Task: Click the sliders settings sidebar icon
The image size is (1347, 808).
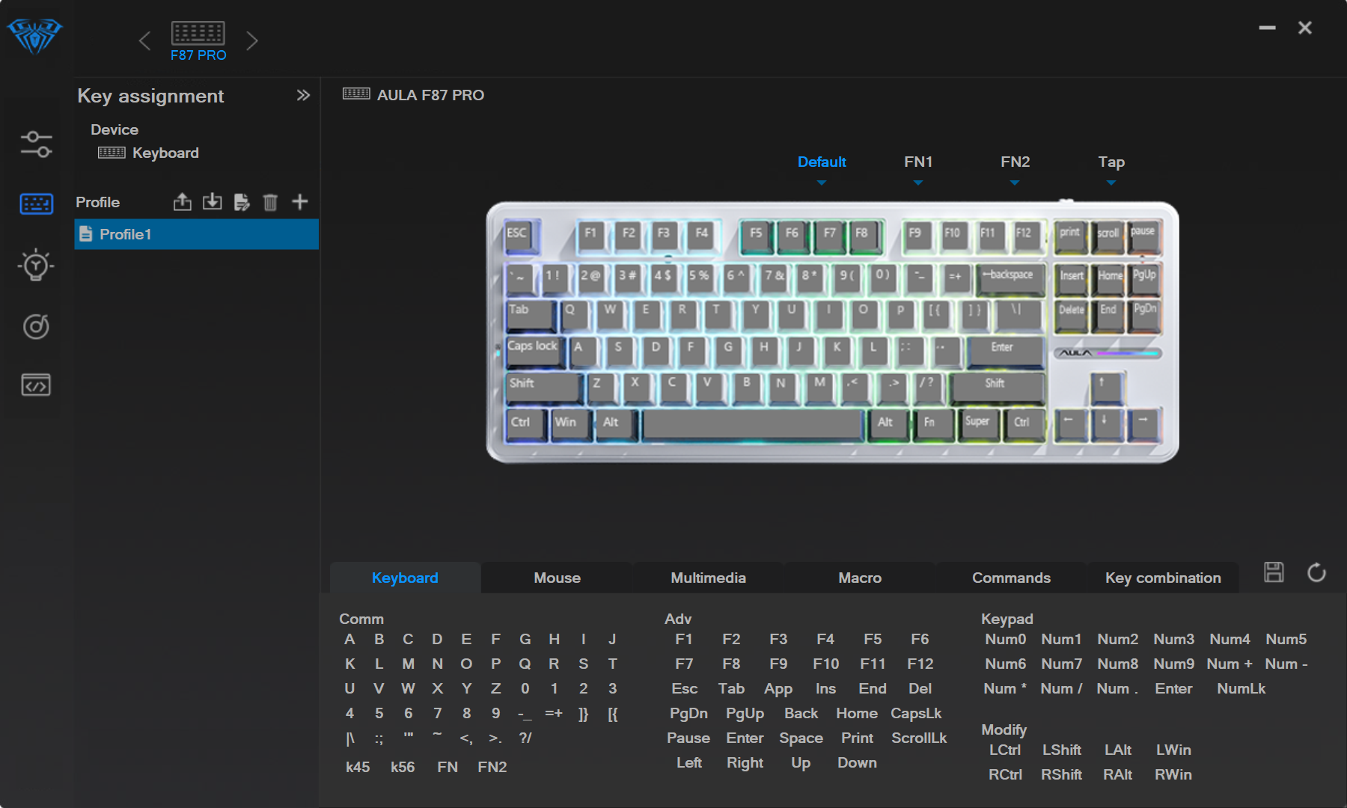Action: coord(36,144)
